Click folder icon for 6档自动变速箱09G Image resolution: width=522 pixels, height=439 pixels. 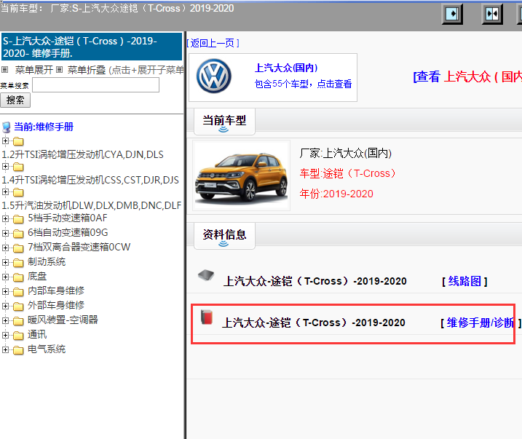click(18, 233)
